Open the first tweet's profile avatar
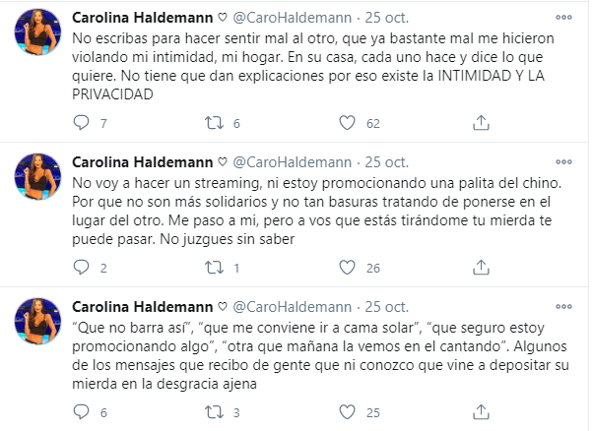Screen dimensions: 592x431 39,36
